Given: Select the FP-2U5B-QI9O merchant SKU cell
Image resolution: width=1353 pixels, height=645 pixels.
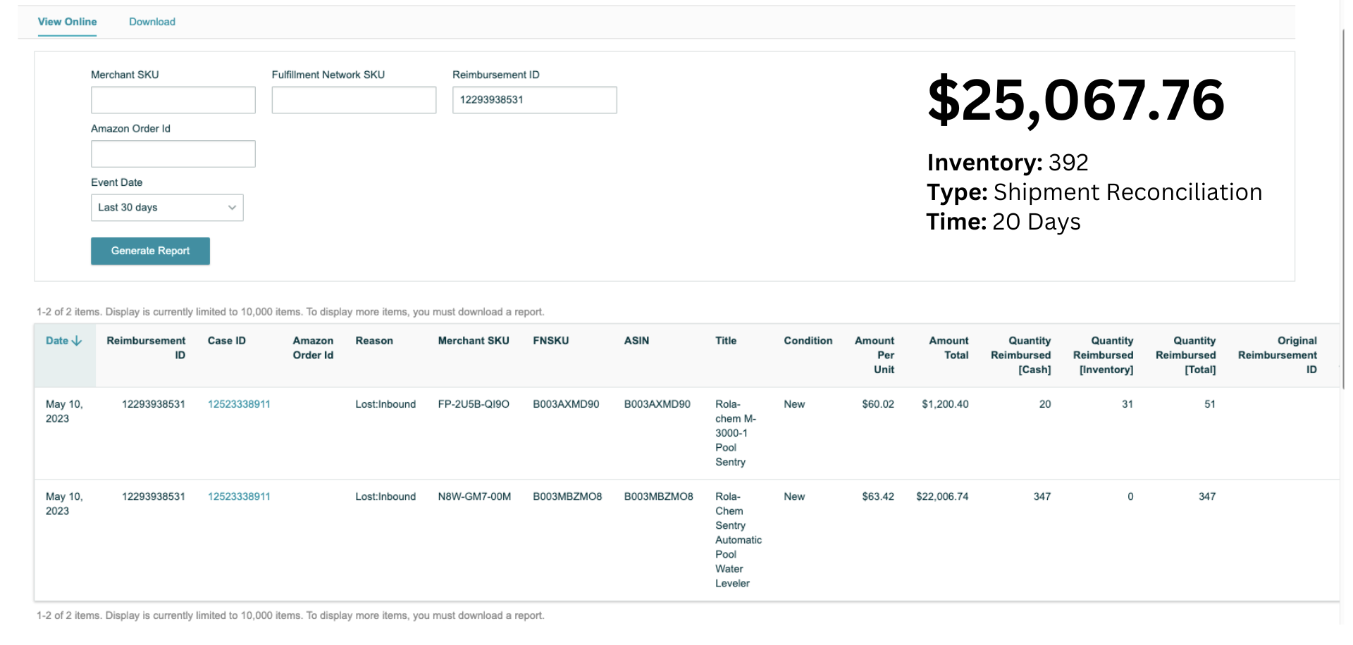Looking at the screenshot, I should click(x=474, y=404).
